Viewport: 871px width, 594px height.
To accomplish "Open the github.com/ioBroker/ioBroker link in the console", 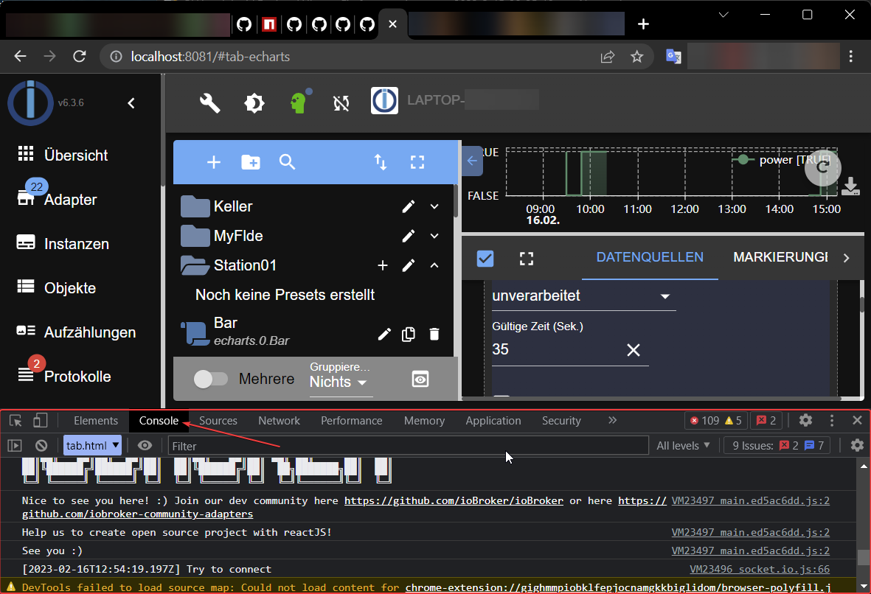I will (454, 500).
